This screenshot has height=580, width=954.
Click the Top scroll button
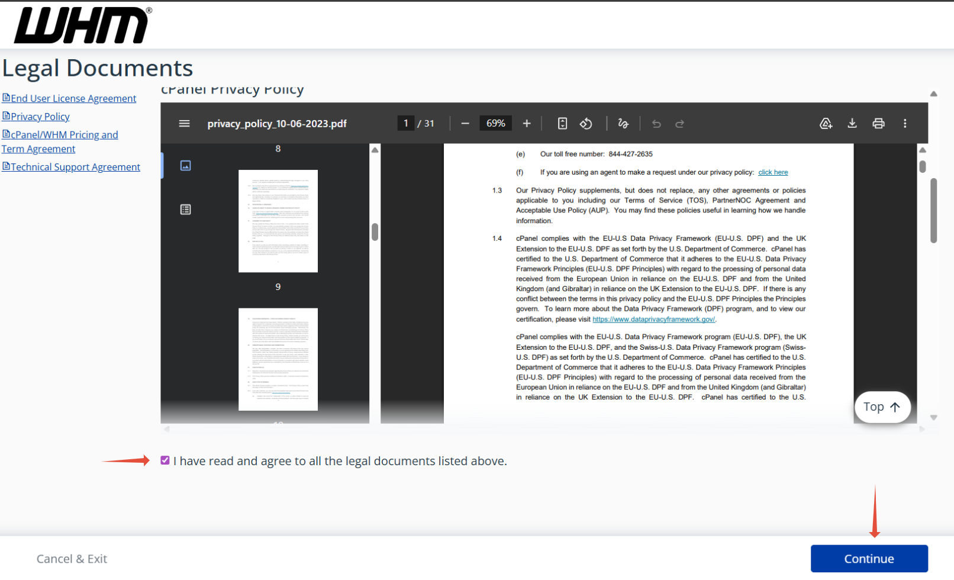[x=882, y=407]
